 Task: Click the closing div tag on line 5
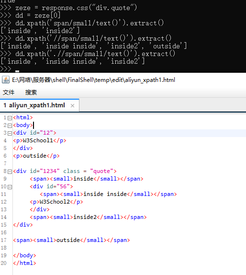(23, 148)
